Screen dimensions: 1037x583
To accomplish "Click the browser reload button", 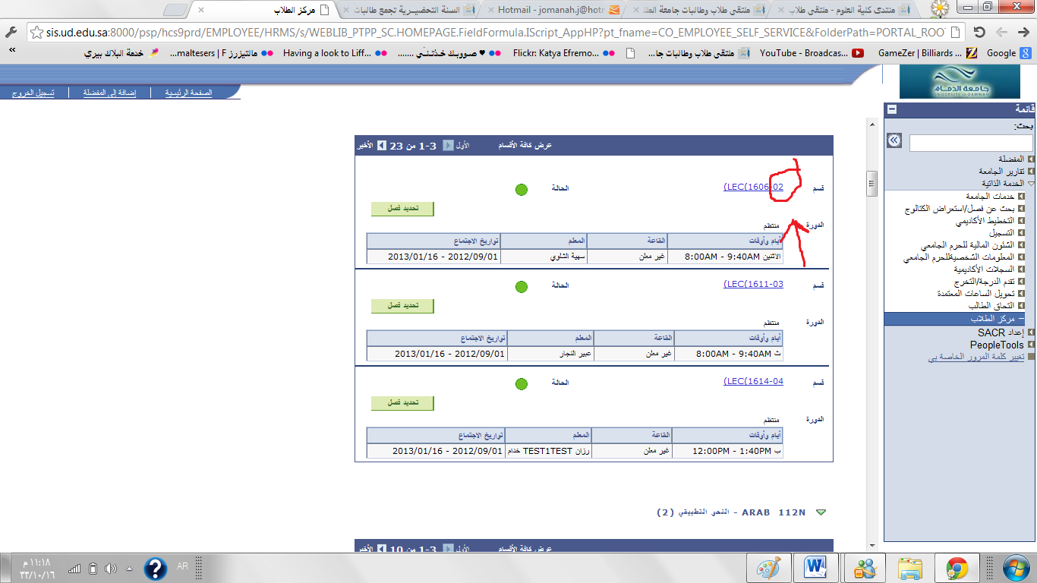I will 979,33.
